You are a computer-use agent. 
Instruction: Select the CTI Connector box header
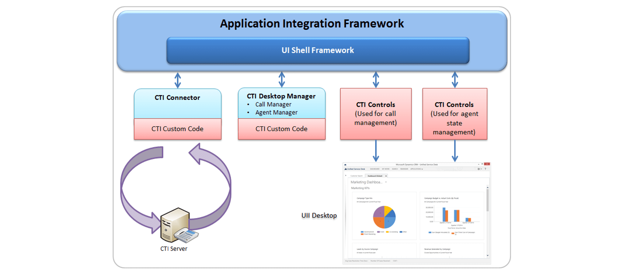178,103
